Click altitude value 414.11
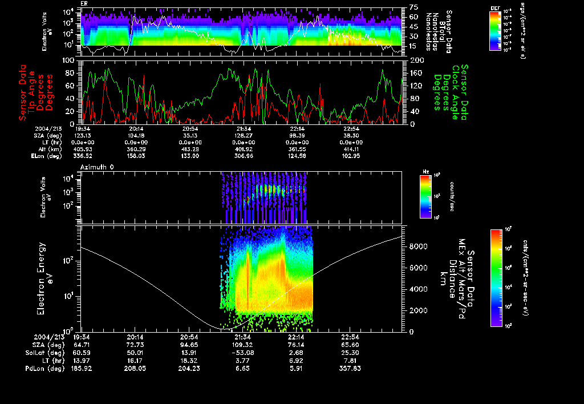Viewport: 584px width, 404px height. (351, 150)
